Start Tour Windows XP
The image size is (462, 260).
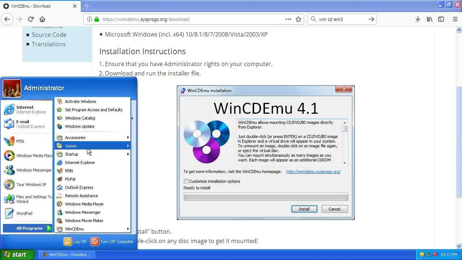[28, 185]
